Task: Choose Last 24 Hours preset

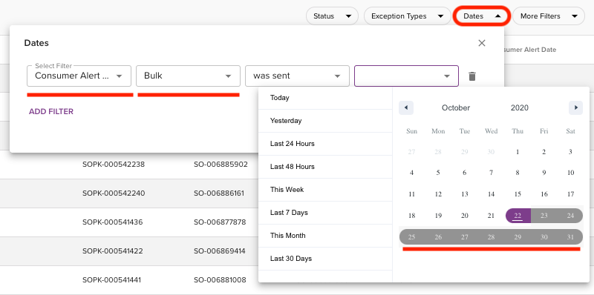Action: click(x=325, y=144)
